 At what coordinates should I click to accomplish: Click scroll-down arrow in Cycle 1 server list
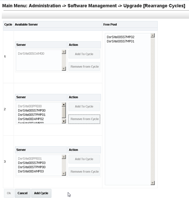(x=64, y=69)
